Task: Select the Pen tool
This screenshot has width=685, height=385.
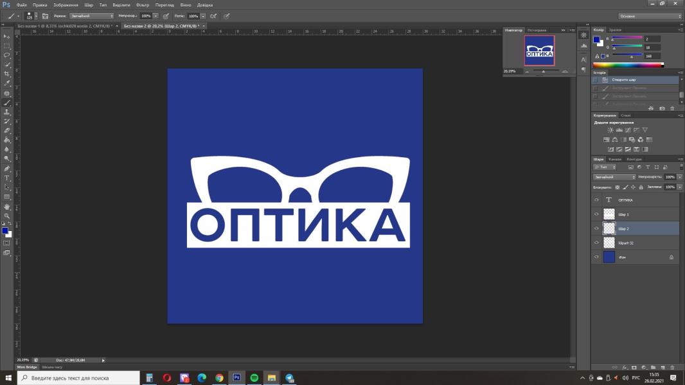Action: coord(6,169)
